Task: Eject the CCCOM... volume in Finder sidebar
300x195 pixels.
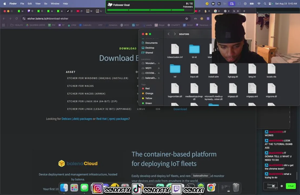Action: [159, 73]
